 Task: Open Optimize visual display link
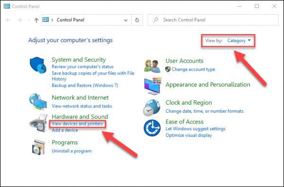(189, 135)
